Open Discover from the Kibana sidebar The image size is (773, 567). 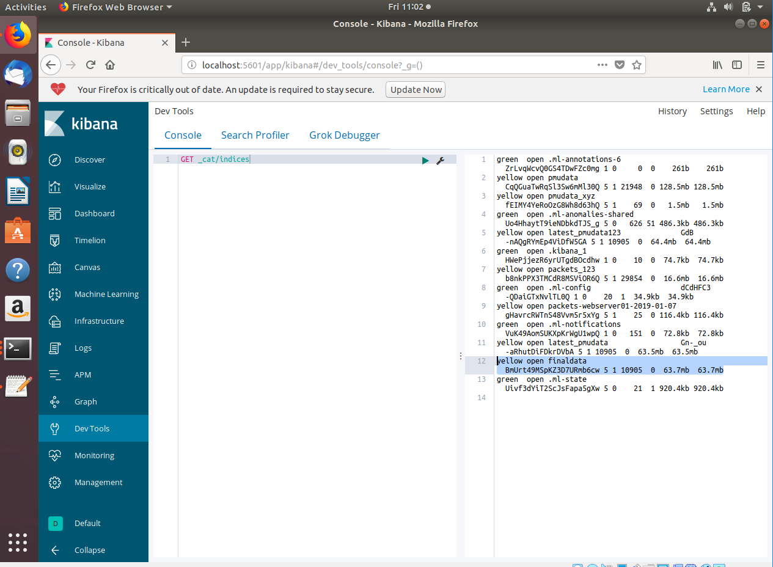pyautogui.click(x=90, y=160)
